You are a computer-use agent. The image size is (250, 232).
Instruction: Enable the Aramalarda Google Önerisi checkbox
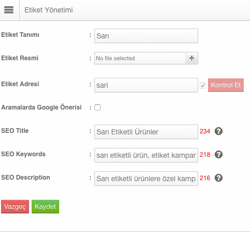click(98, 107)
